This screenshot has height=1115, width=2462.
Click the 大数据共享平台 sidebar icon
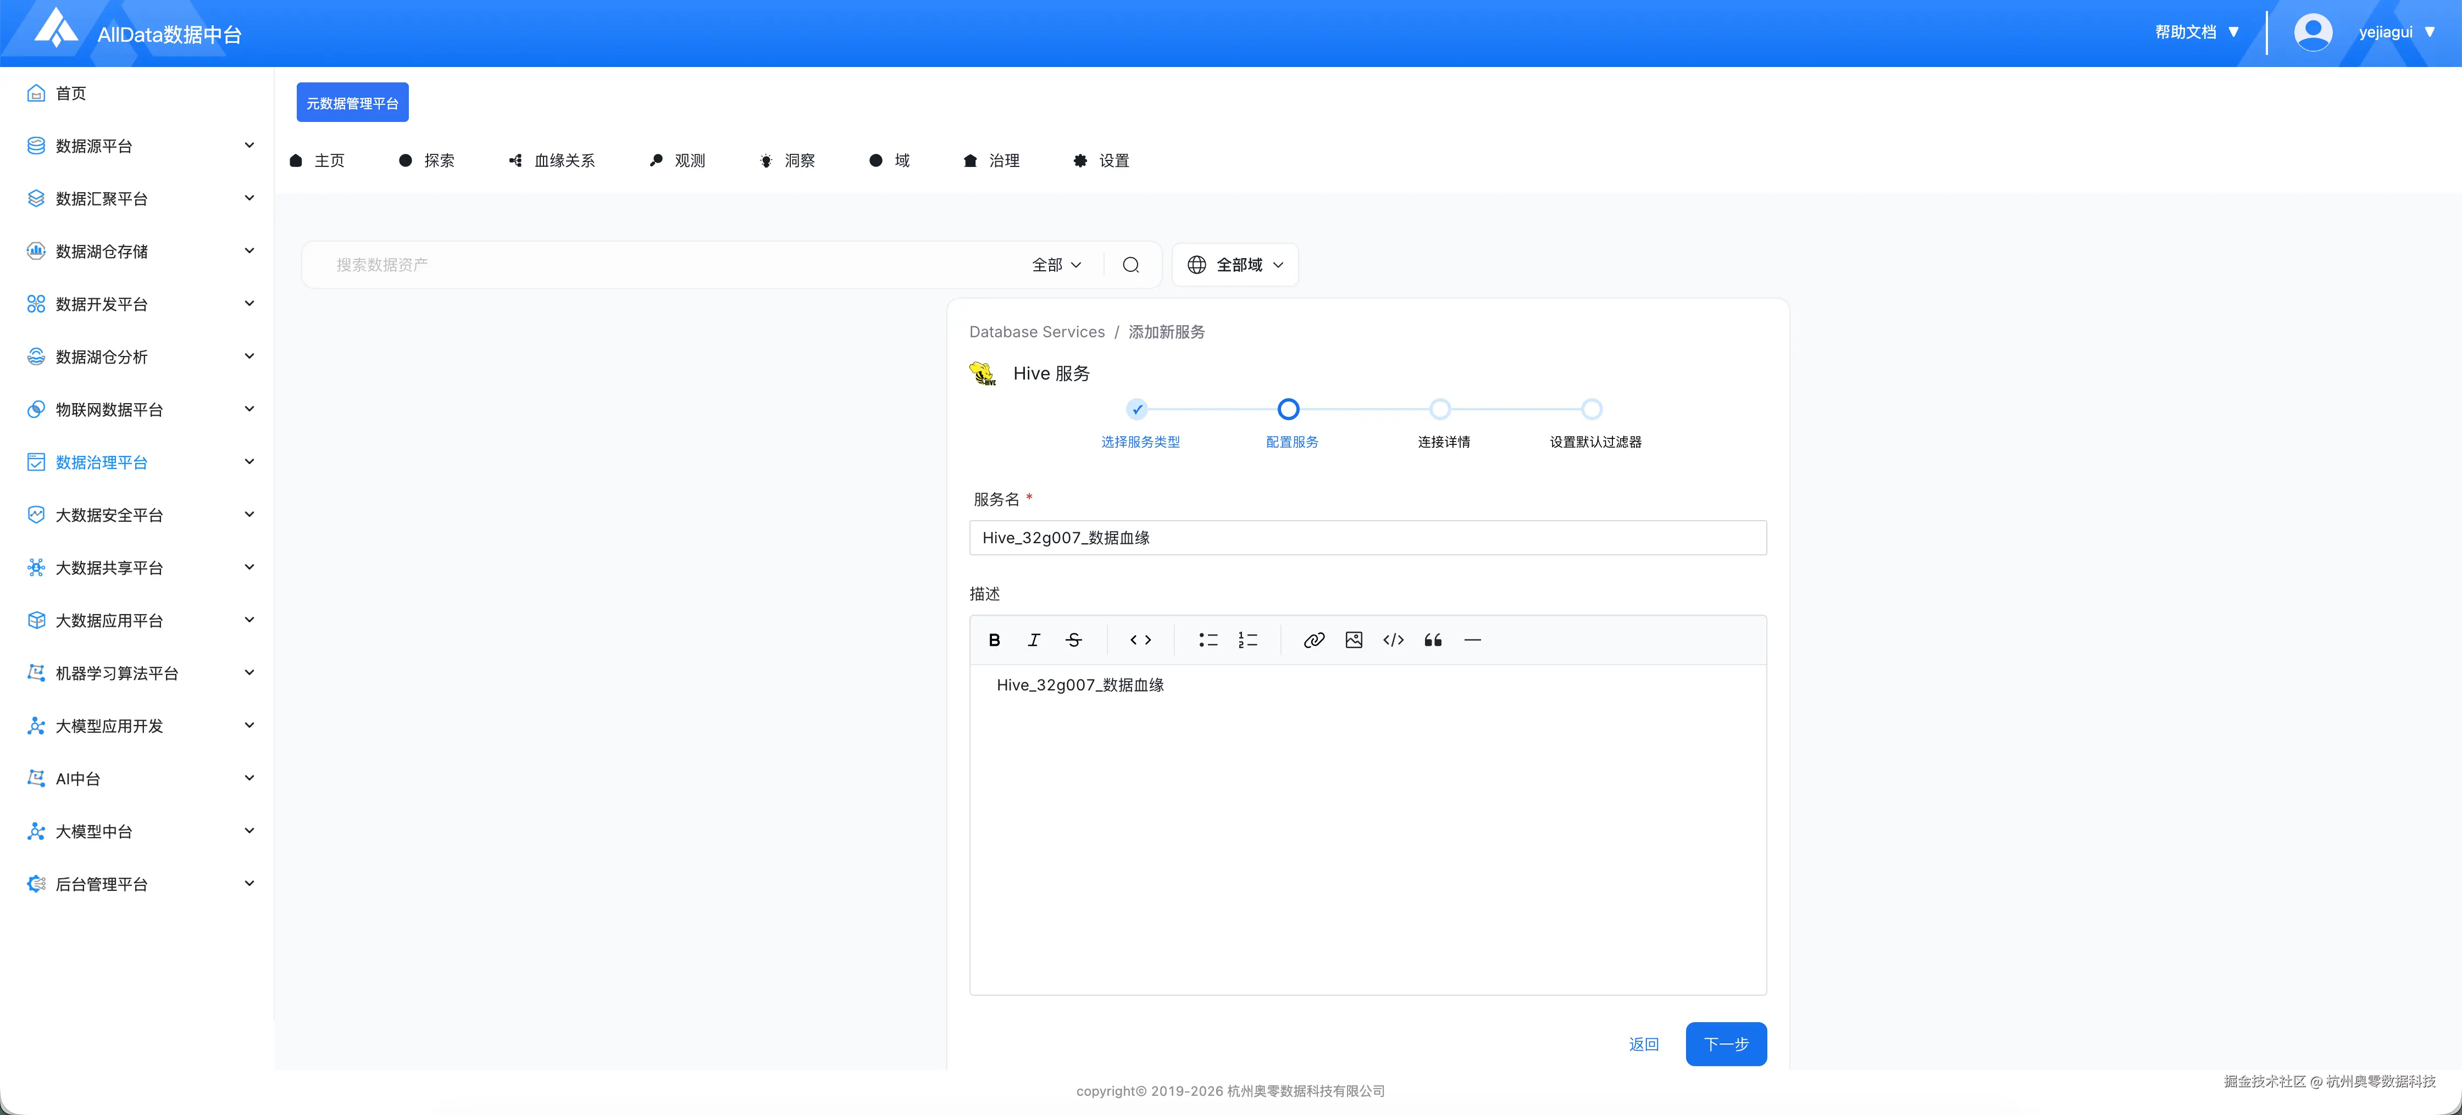pos(36,567)
